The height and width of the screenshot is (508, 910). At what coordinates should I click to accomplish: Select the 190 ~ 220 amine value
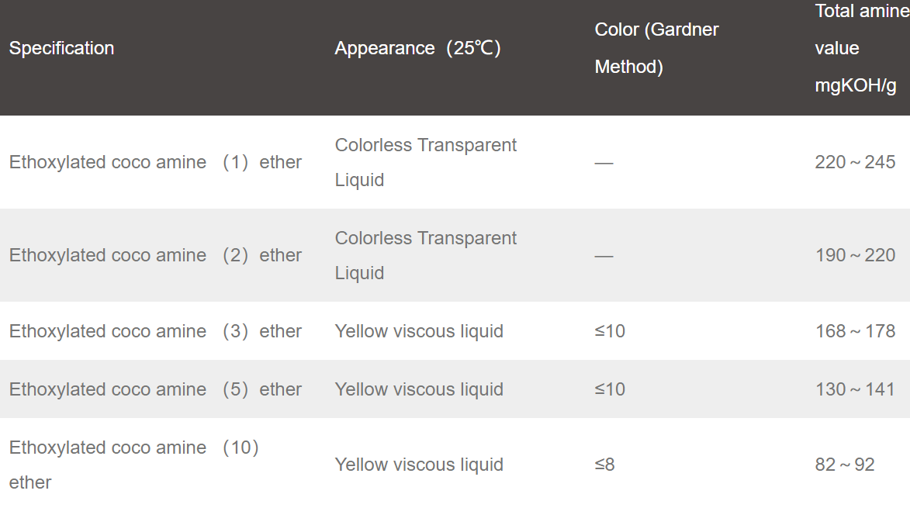click(855, 255)
